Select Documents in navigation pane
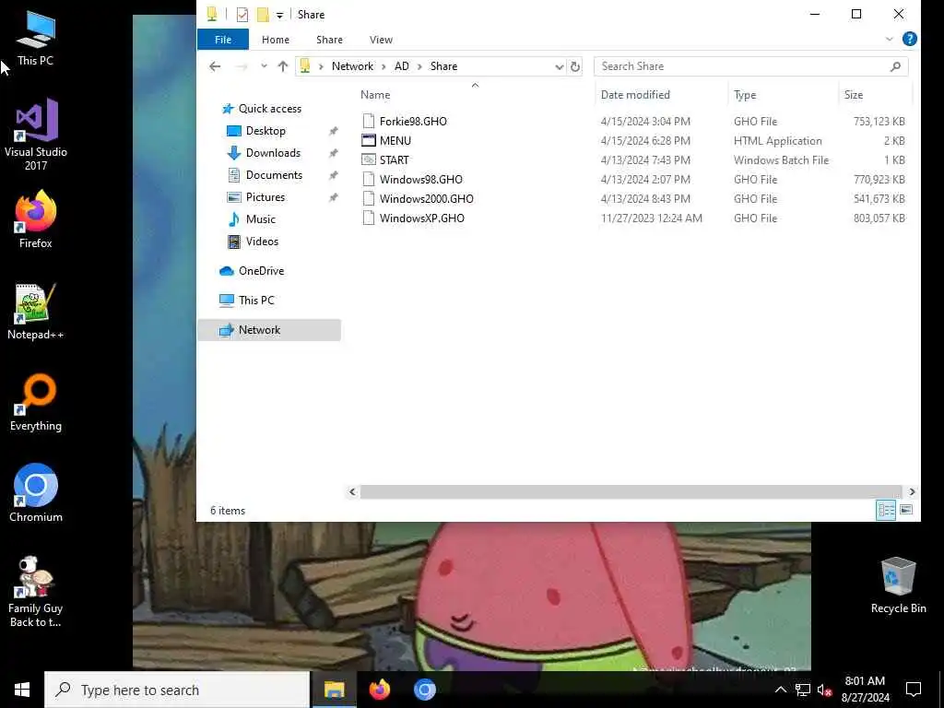Viewport: 944px width, 708px height. (274, 175)
